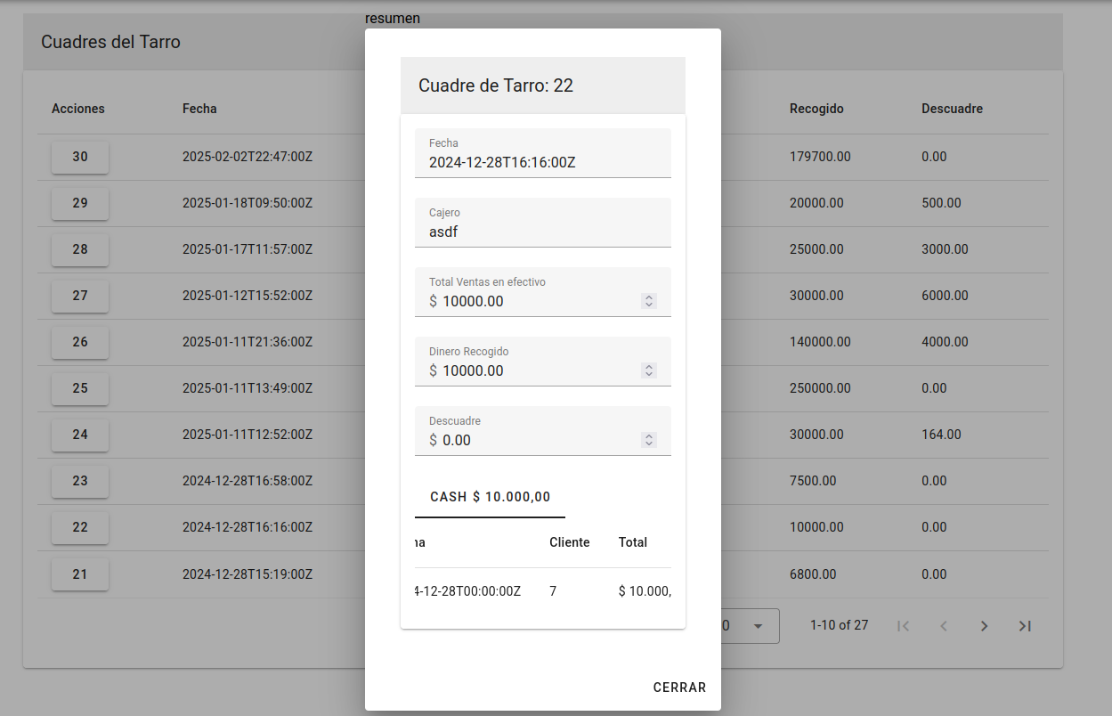Click the Fecha input field in dialog
This screenshot has height=716, width=1112.
[x=541, y=162]
